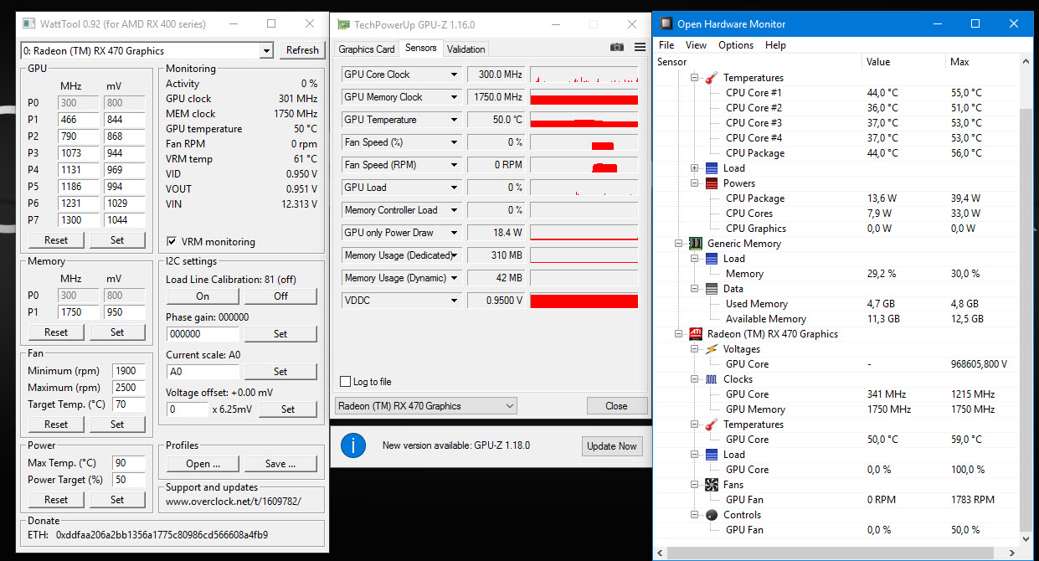Open the Help menu in Hardware Monitor
Viewport: 1039px width, 561px height.
(x=775, y=45)
